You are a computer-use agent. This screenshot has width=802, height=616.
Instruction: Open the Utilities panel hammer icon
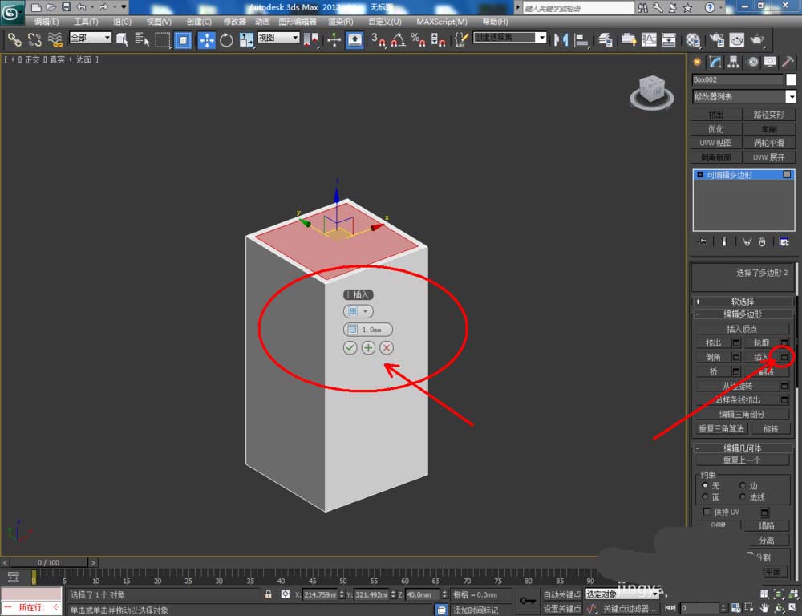point(788,62)
